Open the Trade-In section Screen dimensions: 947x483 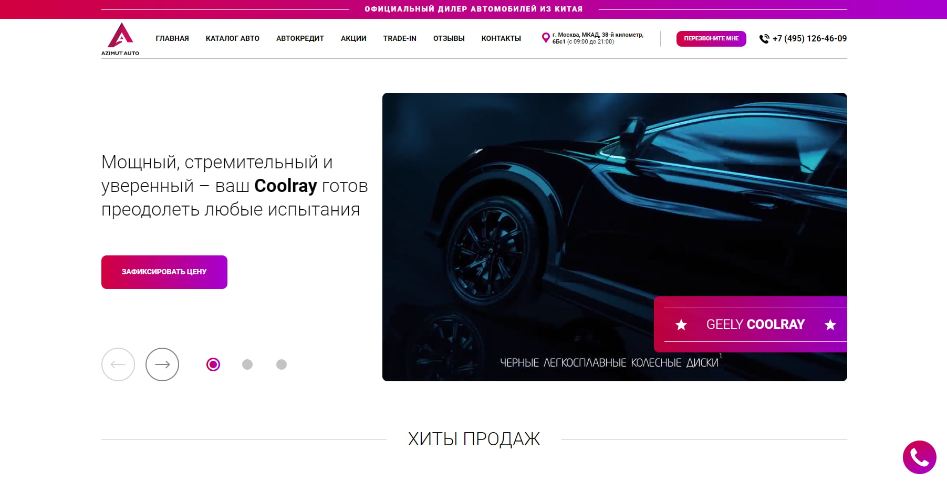point(400,38)
